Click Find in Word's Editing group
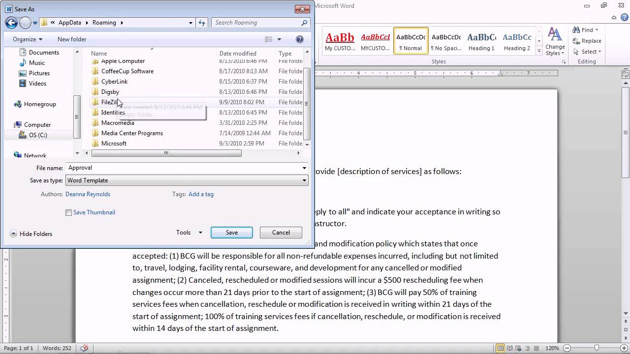Screen dimensions: 630x354 [586, 30]
